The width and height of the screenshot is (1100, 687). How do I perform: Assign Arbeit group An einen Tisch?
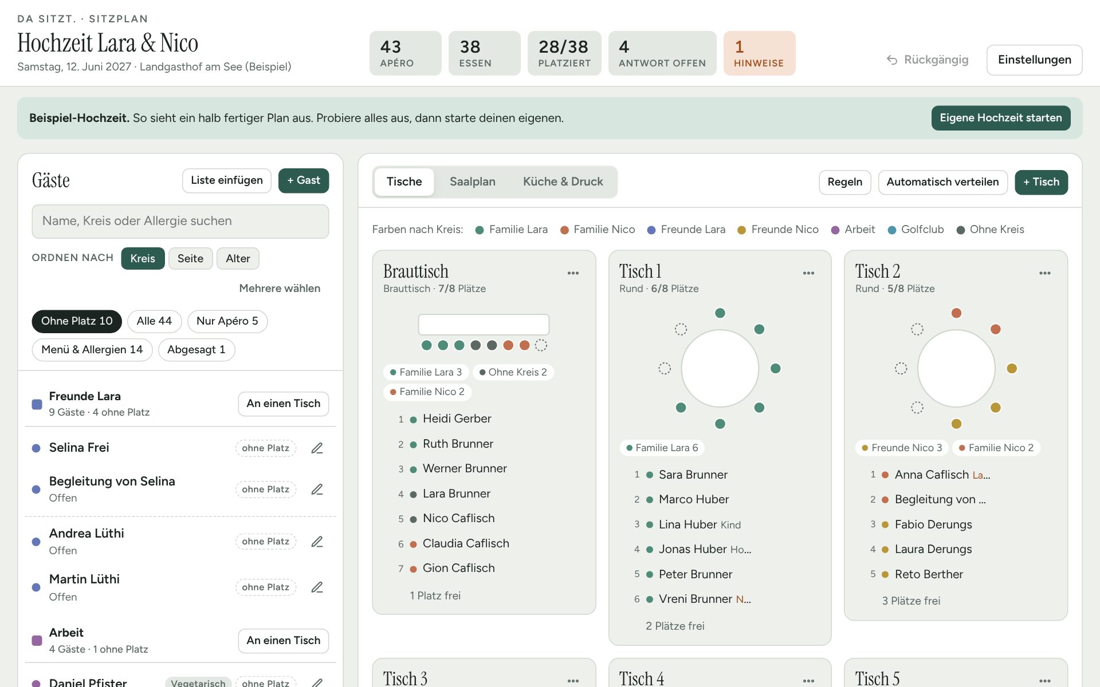(283, 641)
